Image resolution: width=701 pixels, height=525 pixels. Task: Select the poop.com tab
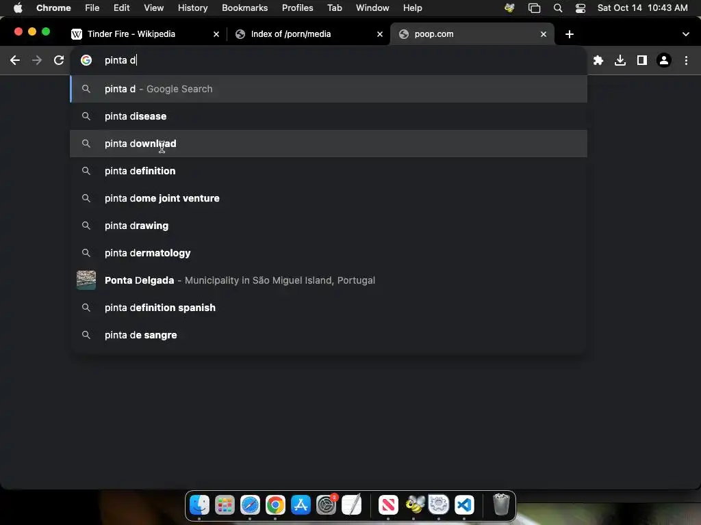(x=472, y=34)
